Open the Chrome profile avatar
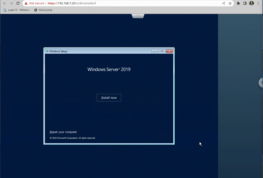Viewport: 263px width, 178px height. pos(252,3)
